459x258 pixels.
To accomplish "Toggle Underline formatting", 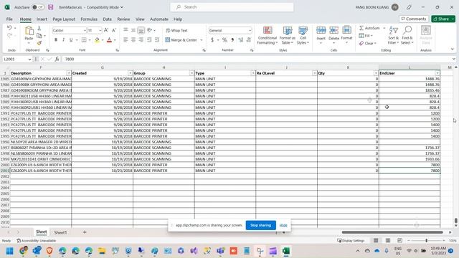I will 71,40.
